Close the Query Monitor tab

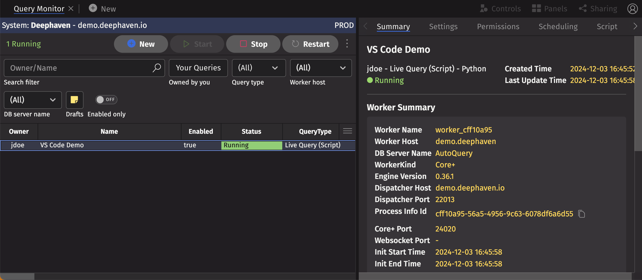tap(71, 9)
